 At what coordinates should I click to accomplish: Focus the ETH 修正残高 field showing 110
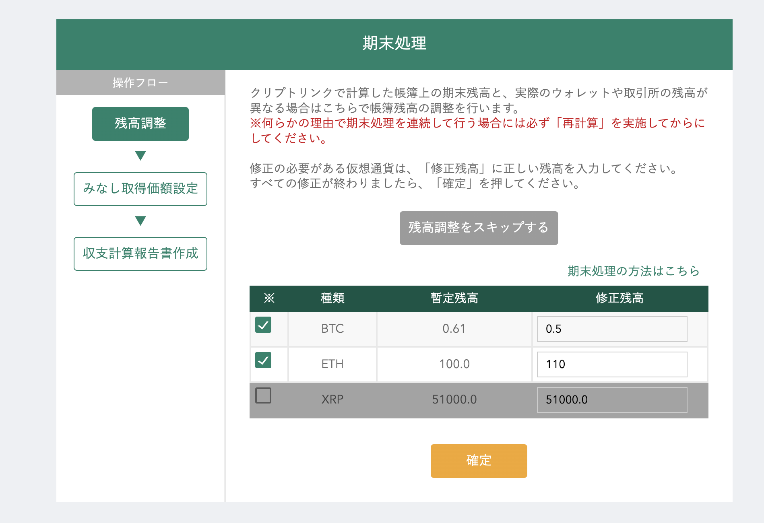click(612, 364)
